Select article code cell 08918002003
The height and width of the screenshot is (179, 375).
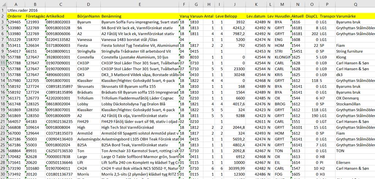[60, 22]
